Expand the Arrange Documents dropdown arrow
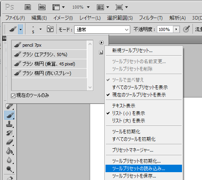The image size is (202, 180). [107, 7]
